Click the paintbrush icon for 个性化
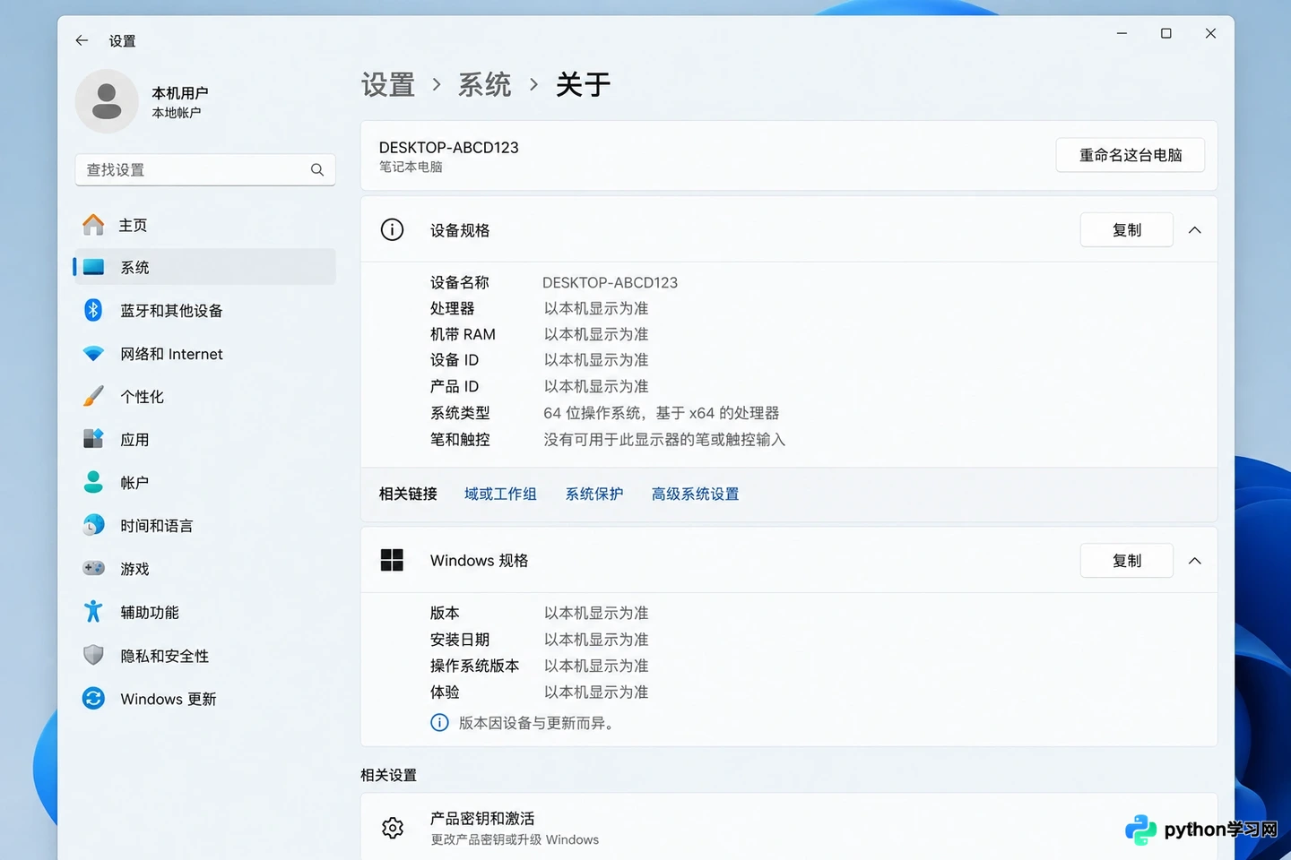 pos(93,396)
